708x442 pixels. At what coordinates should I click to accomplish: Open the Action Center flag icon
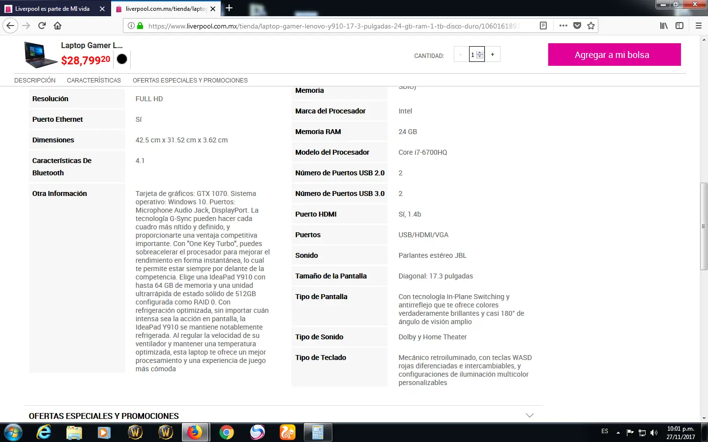[630, 433]
